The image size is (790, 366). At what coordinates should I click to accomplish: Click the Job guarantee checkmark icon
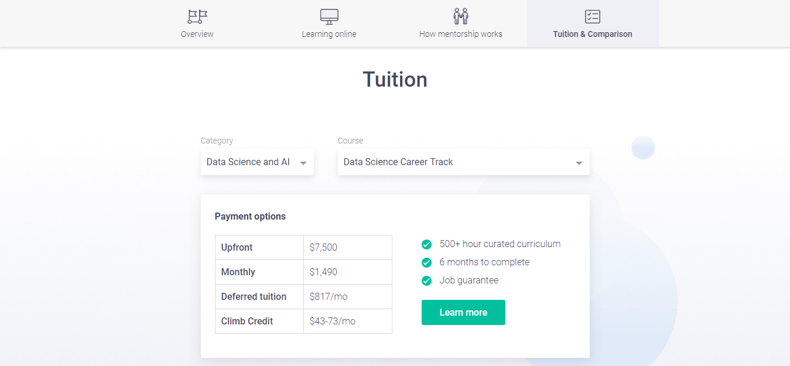coord(427,281)
